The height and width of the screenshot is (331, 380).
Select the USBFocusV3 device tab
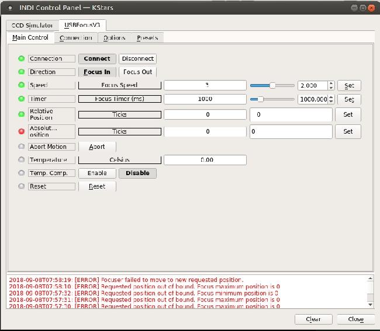click(x=82, y=25)
